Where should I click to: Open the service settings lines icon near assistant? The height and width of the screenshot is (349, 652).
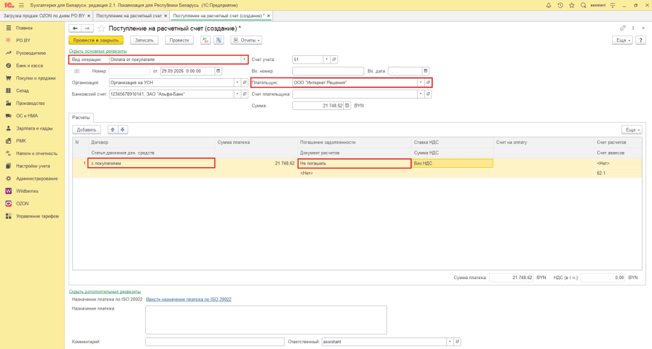click(x=613, y=5)
